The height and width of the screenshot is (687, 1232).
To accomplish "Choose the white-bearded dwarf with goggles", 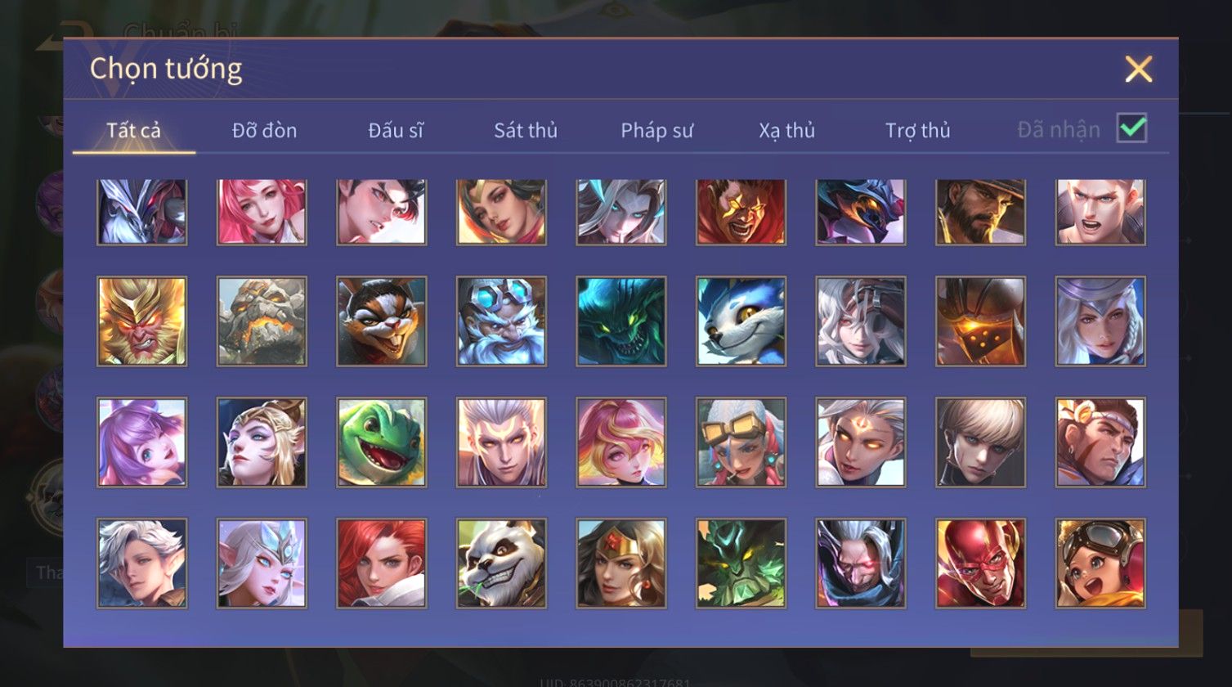I will pos(501,321).
